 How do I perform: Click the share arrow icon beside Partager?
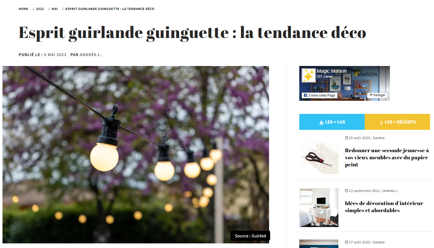[x=371, y=95]
